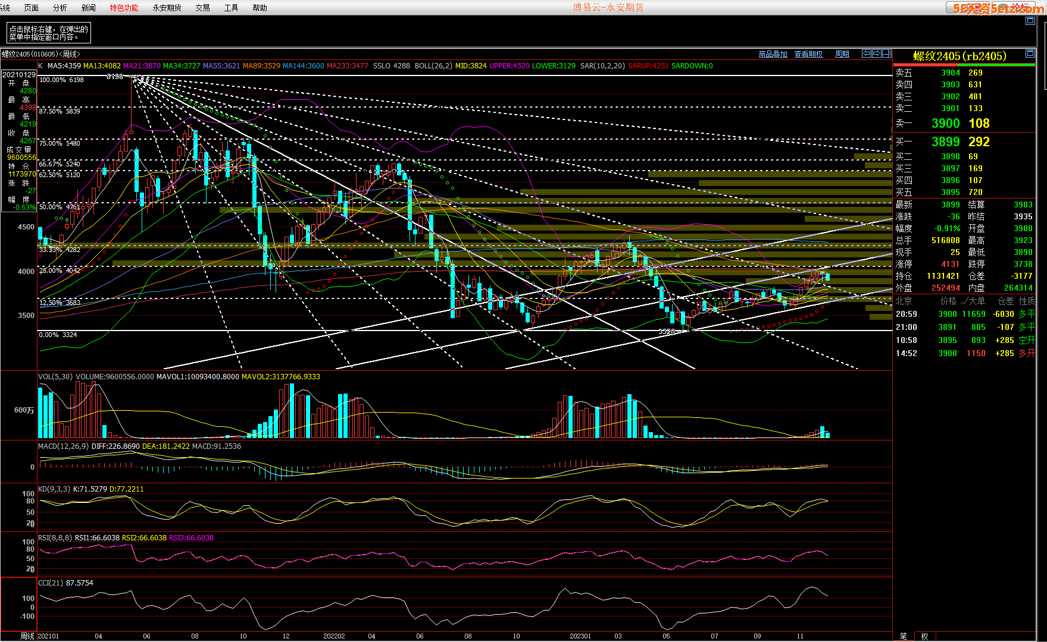Open the 永安期货 menu

tap(167, 8)
